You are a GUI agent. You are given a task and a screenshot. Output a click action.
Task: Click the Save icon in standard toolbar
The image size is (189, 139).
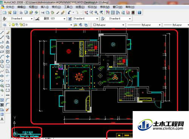click(15, 12)
